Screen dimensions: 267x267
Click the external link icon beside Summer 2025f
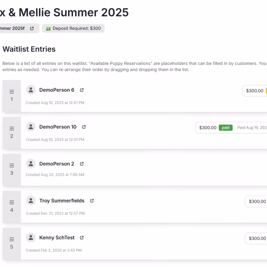[32, 28]
